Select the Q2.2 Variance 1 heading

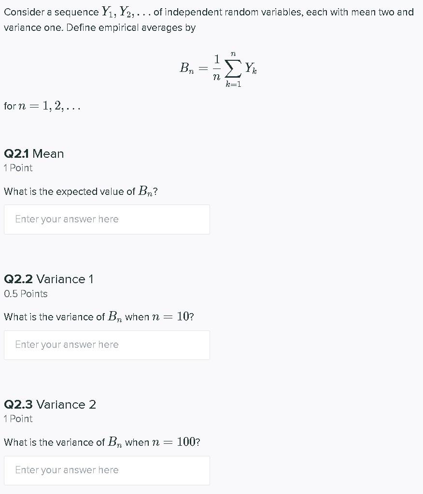[x=48, y=279]
